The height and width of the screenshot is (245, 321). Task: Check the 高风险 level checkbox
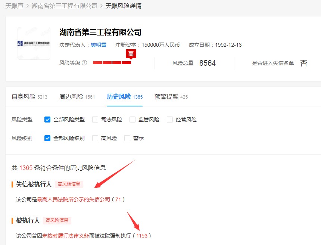(x=95, y=138)
